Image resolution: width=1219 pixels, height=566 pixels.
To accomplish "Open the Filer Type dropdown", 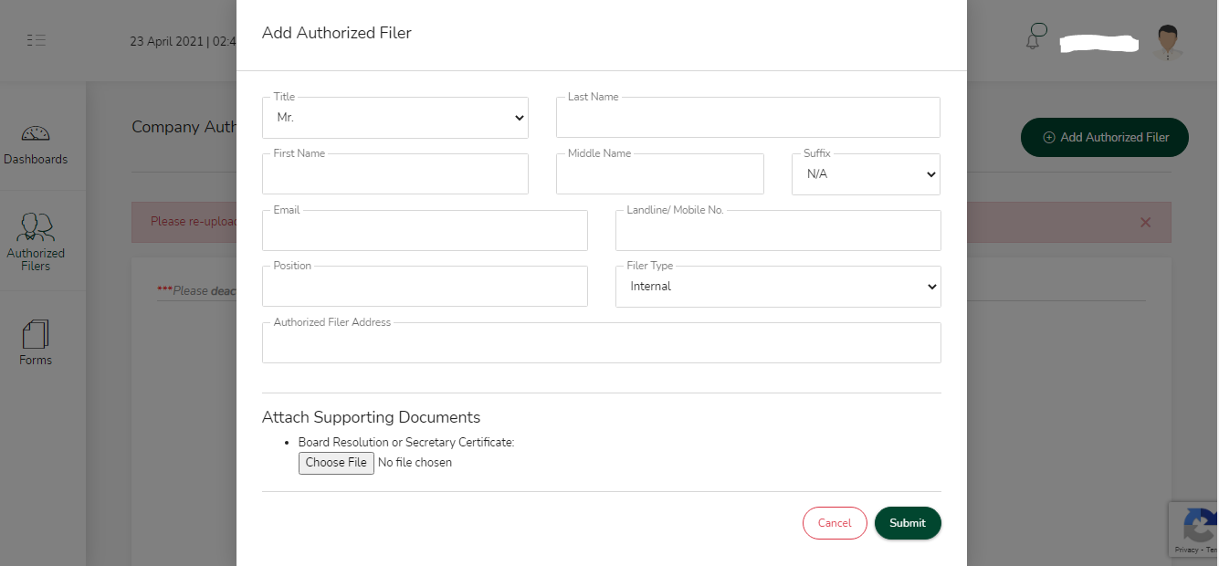I will 777,286.
